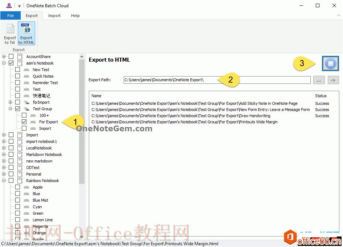Click the asm's Notebook icon
343x247 pixels.
[x=20, y=63]
